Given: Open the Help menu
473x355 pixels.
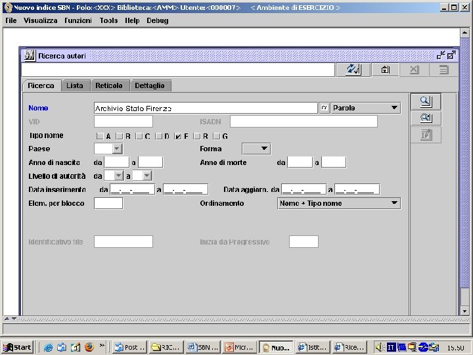Looking at the screenshot, I should point(132,20).
